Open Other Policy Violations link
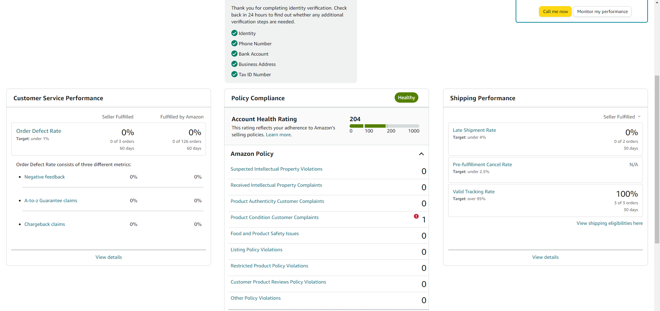The height and width of the screenshot is (311, 660). coord(256,298)
